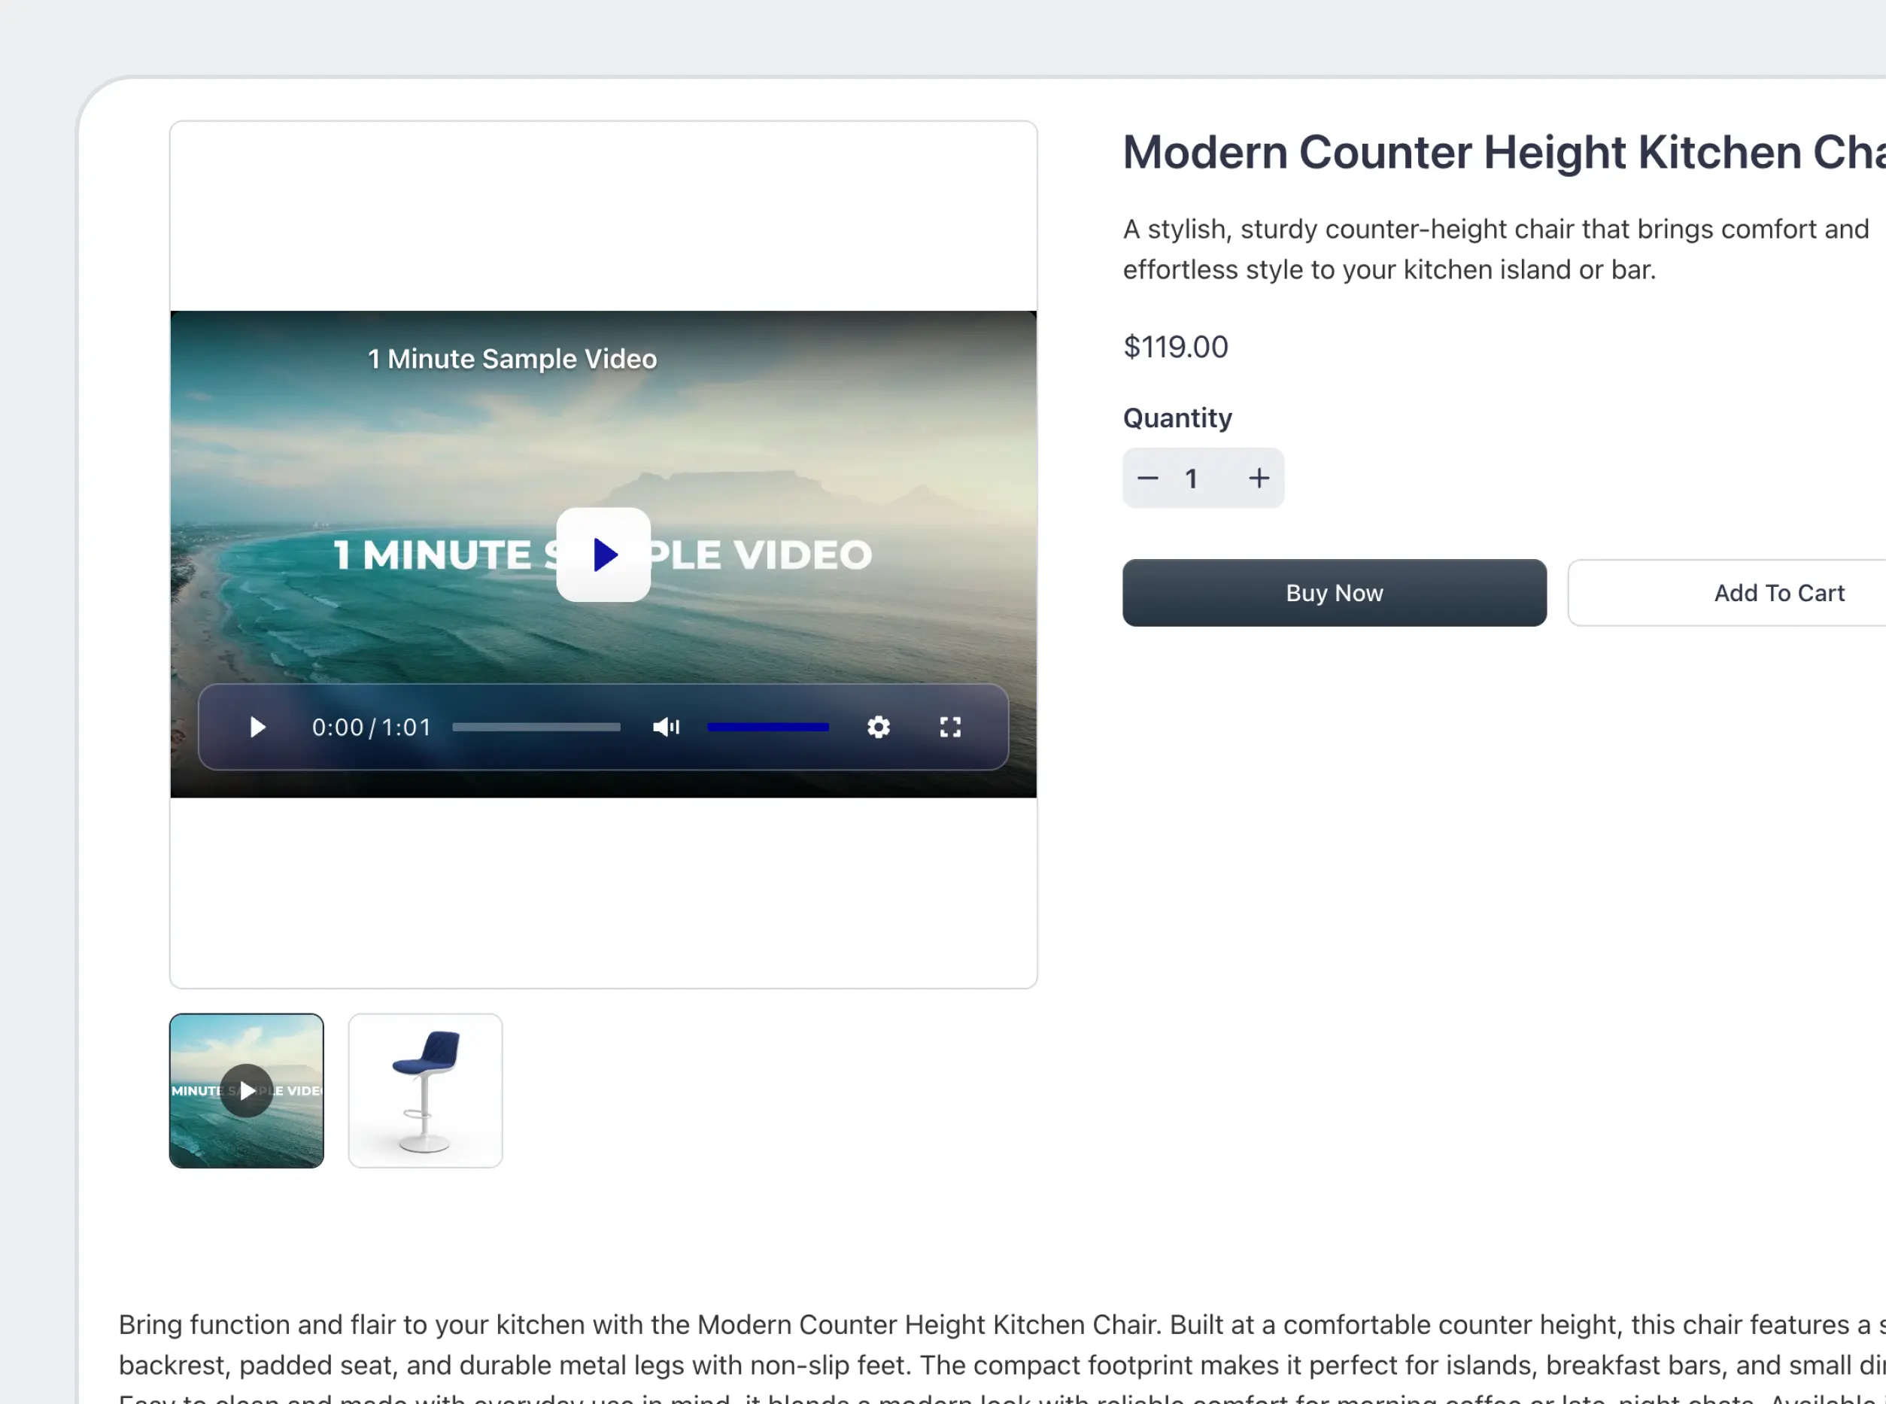Click the large center play button on the video
The image size is (1886, 1404).
[x=603, y=555]
